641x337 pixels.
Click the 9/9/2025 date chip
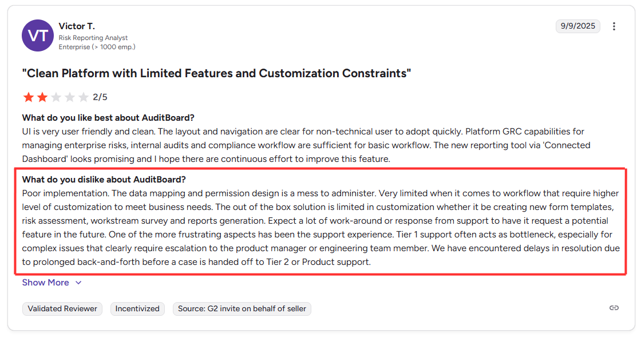pyautogui.click(x=578, y=26)
